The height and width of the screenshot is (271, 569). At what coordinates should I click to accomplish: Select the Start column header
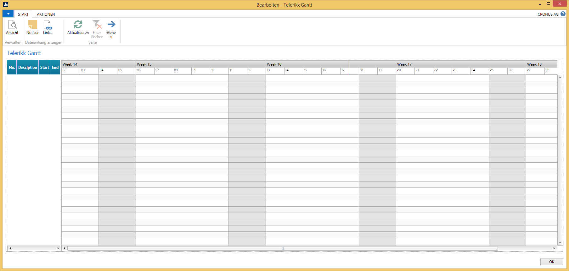click(44, 68)
